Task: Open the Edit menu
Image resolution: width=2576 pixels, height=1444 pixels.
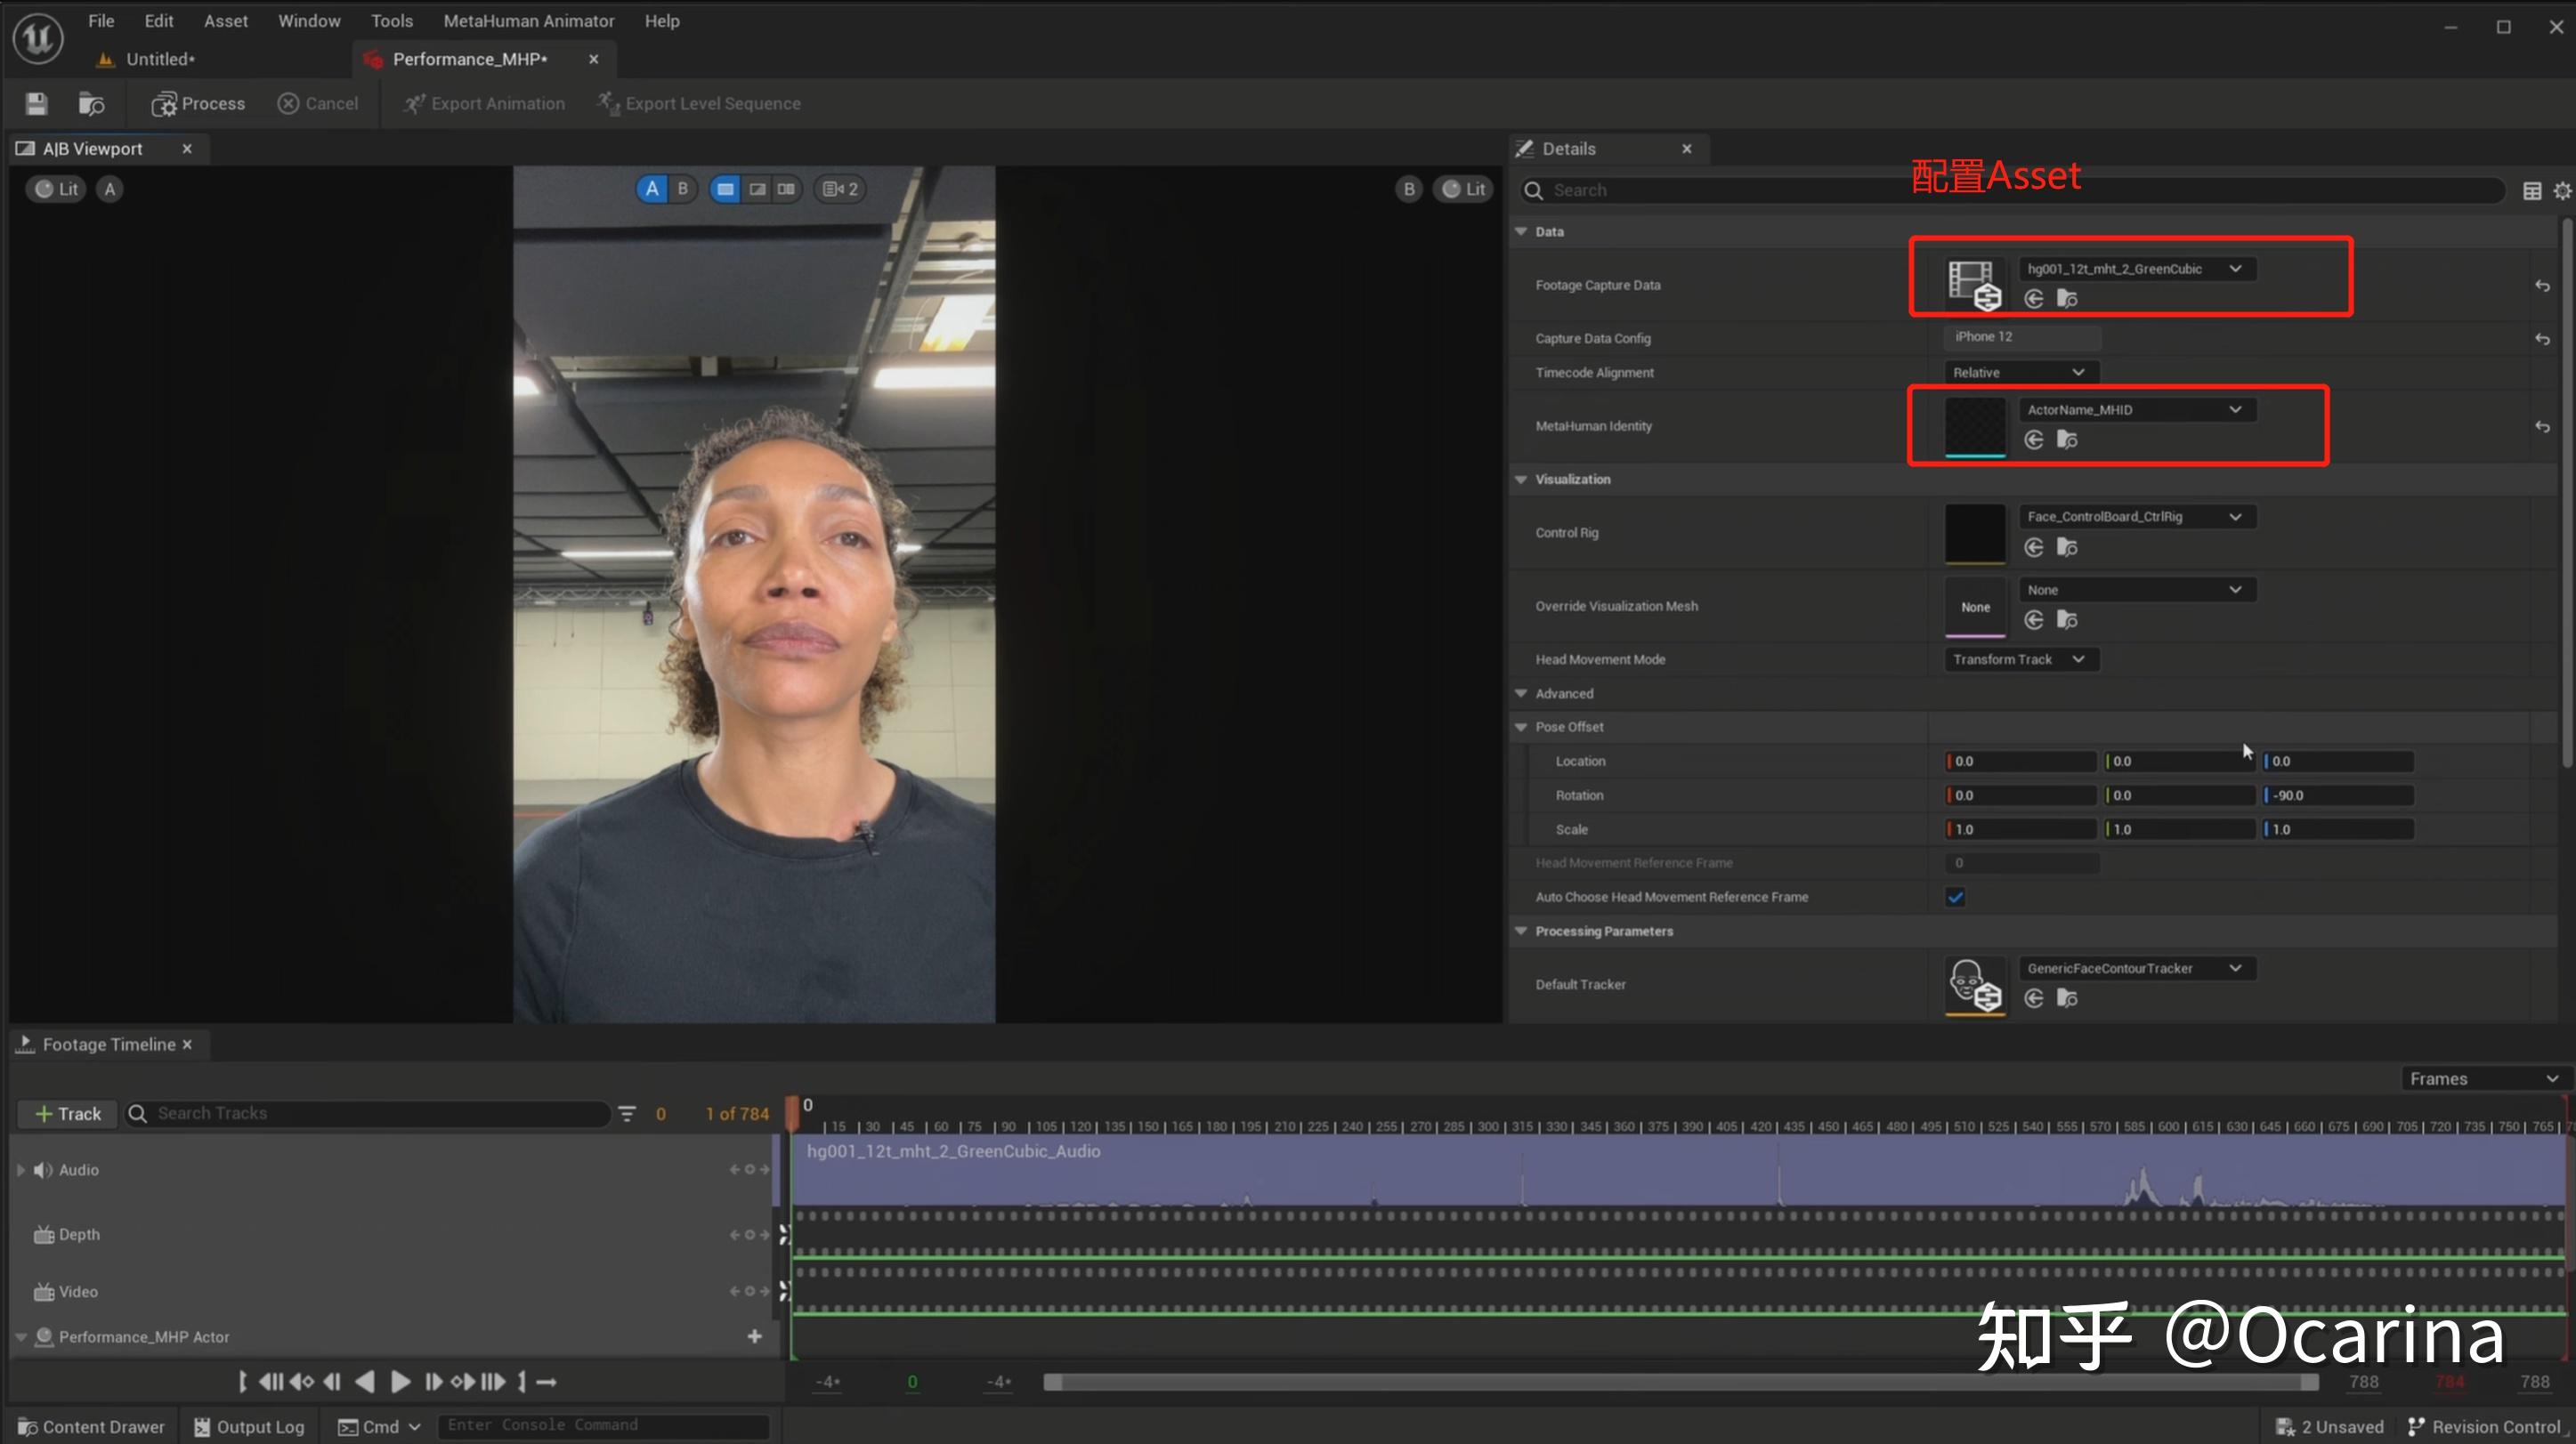Action: click(x=159, y=20)
